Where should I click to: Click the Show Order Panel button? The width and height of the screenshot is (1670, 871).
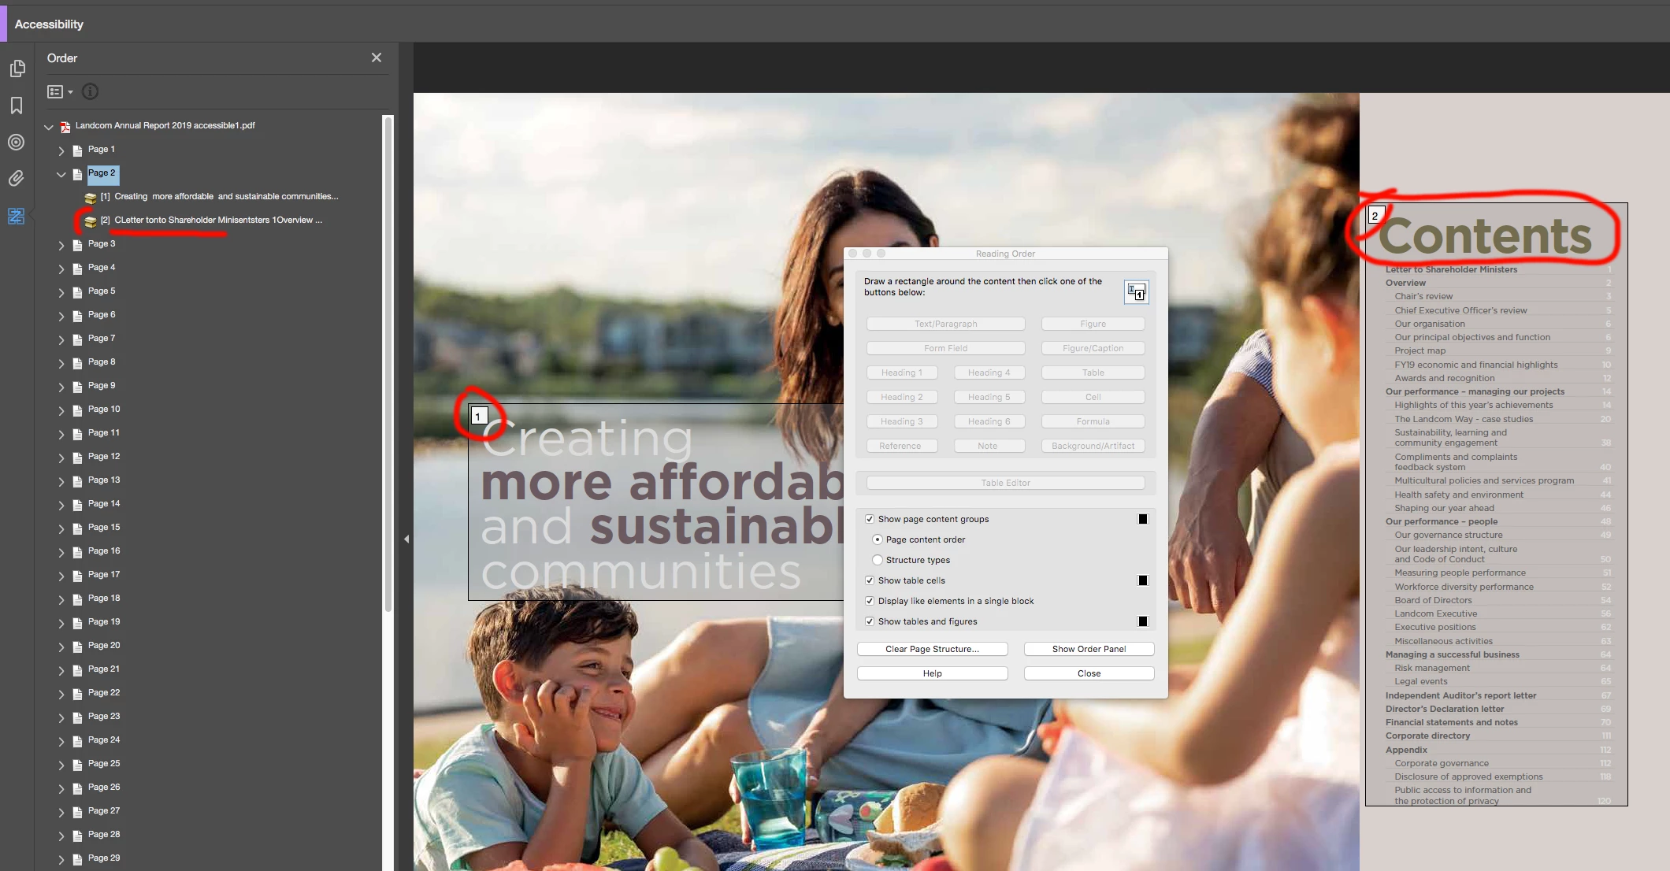coord(1089,649)
